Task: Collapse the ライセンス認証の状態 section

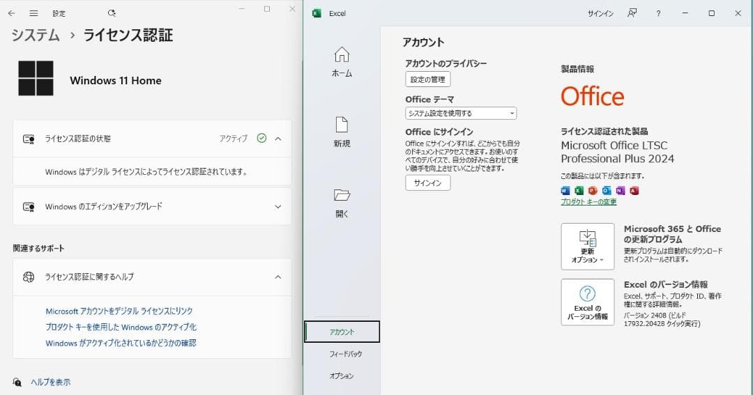Action: click(278, 139)
